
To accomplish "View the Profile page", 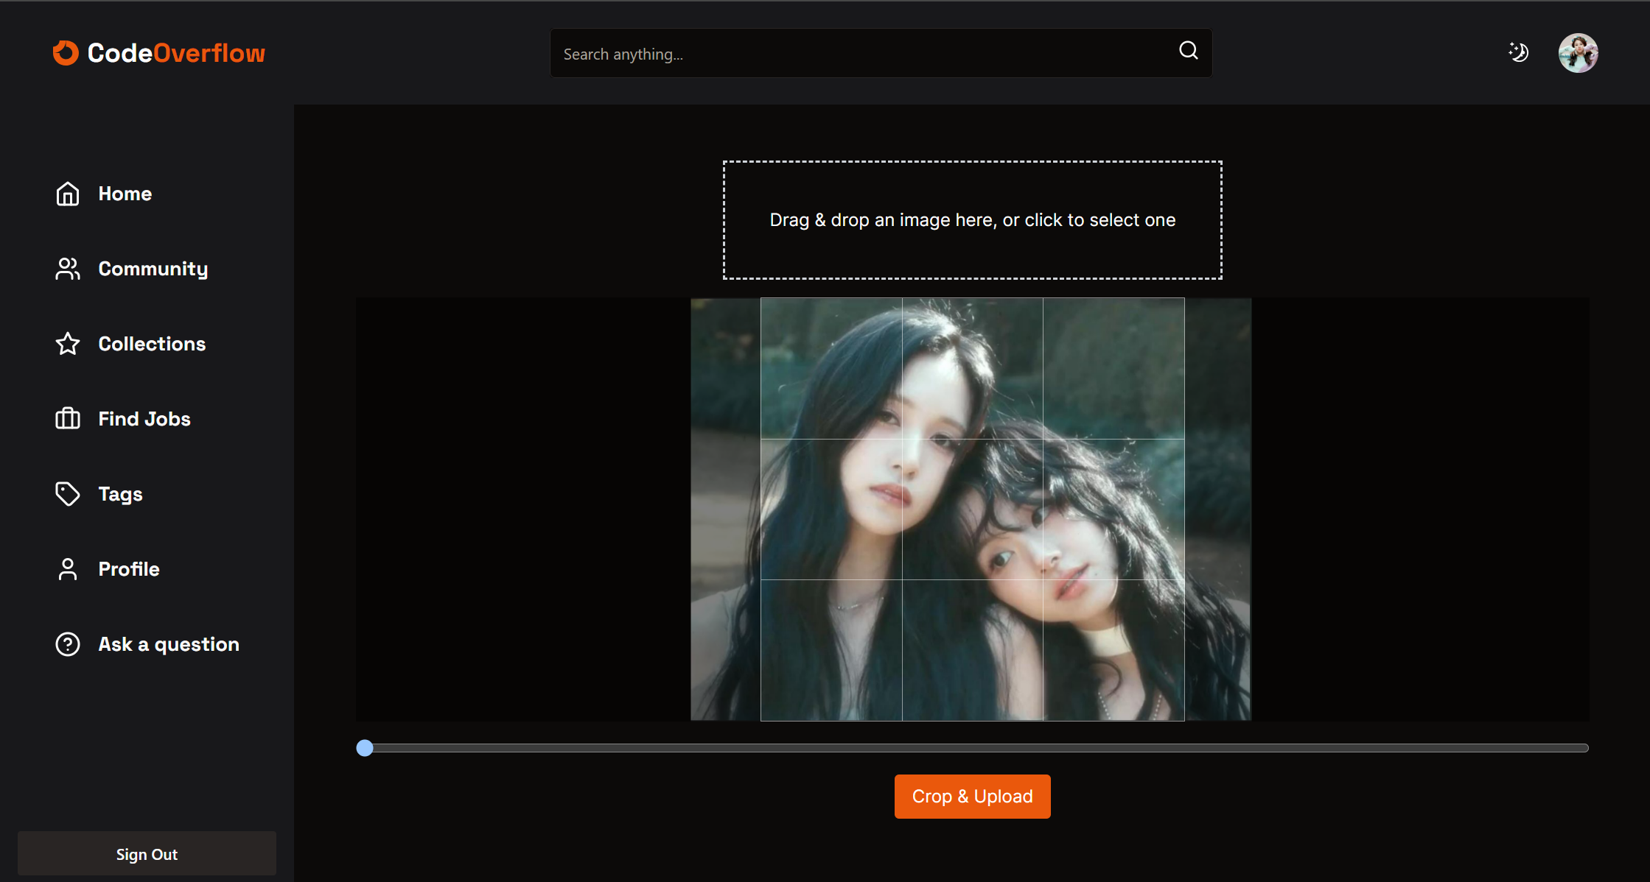I will pos(129,569).
